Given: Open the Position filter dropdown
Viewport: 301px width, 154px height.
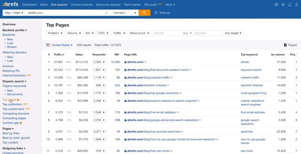Looking at the screenshot, I should (55, 33).
